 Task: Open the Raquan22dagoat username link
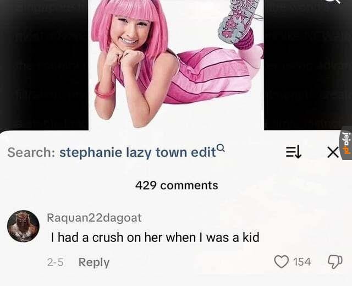94,218
